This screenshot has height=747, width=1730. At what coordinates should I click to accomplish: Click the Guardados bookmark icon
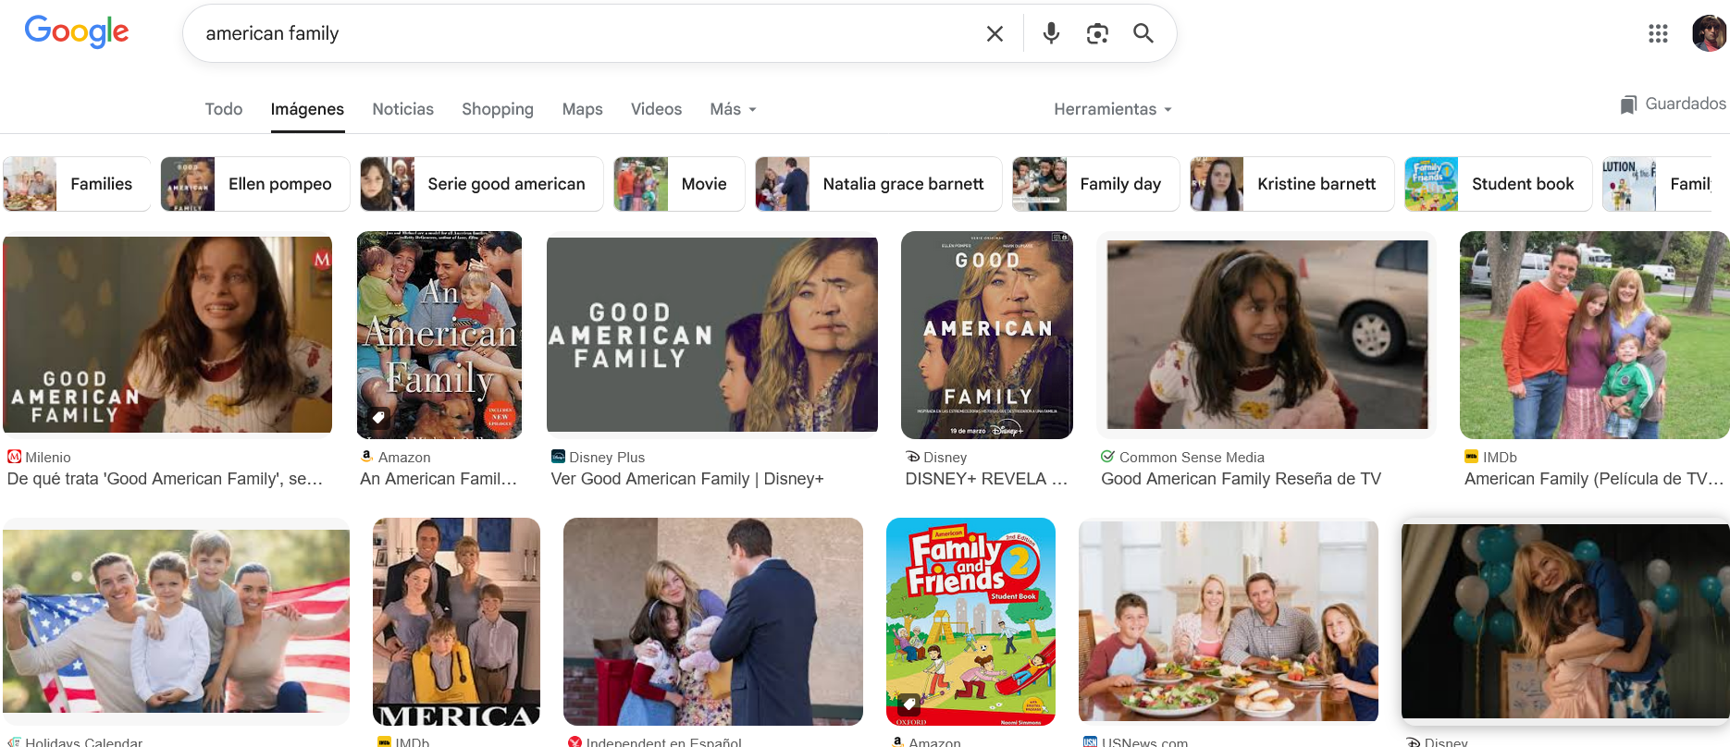pos(1628,104)
